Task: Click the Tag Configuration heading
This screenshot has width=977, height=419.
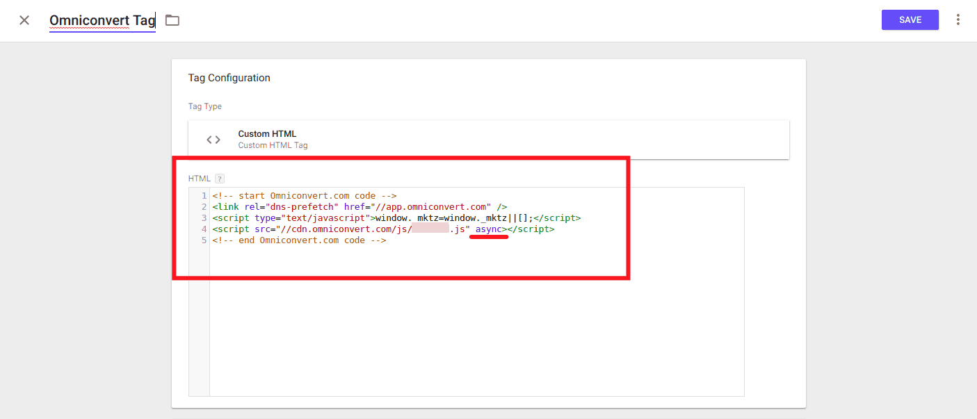Action: 229,78
